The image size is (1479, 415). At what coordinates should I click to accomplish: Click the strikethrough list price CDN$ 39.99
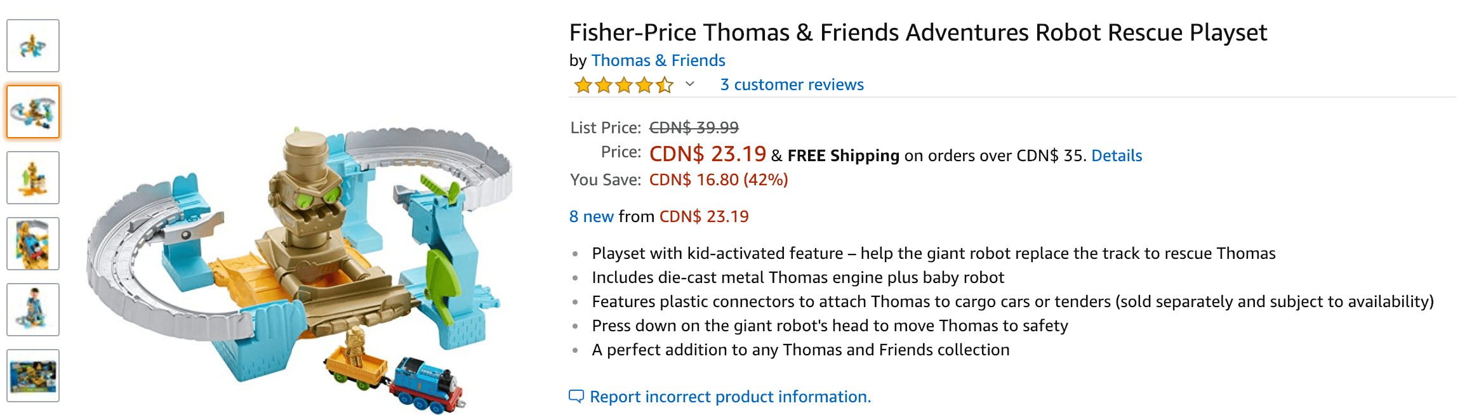(x=694, y=128)
